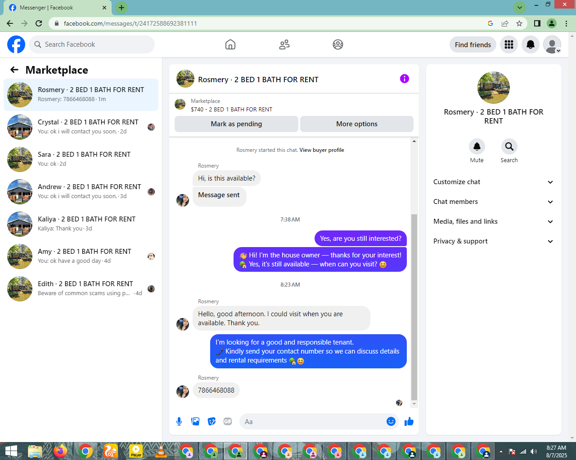Open File Explorer from the taskbar

tap(35, 451)
